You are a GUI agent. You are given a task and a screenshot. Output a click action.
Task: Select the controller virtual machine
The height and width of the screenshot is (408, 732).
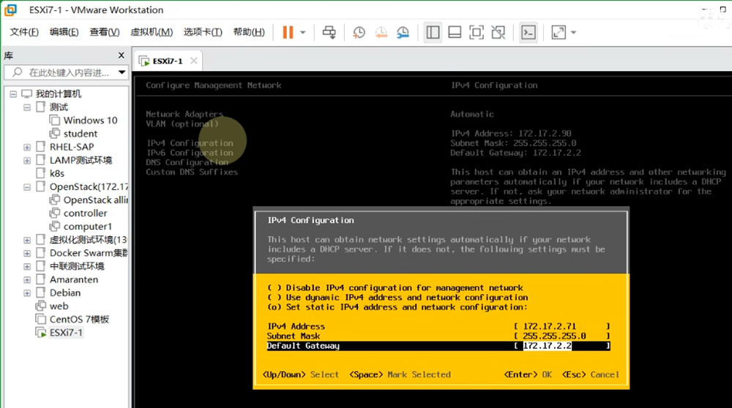(x=78, y=213)
